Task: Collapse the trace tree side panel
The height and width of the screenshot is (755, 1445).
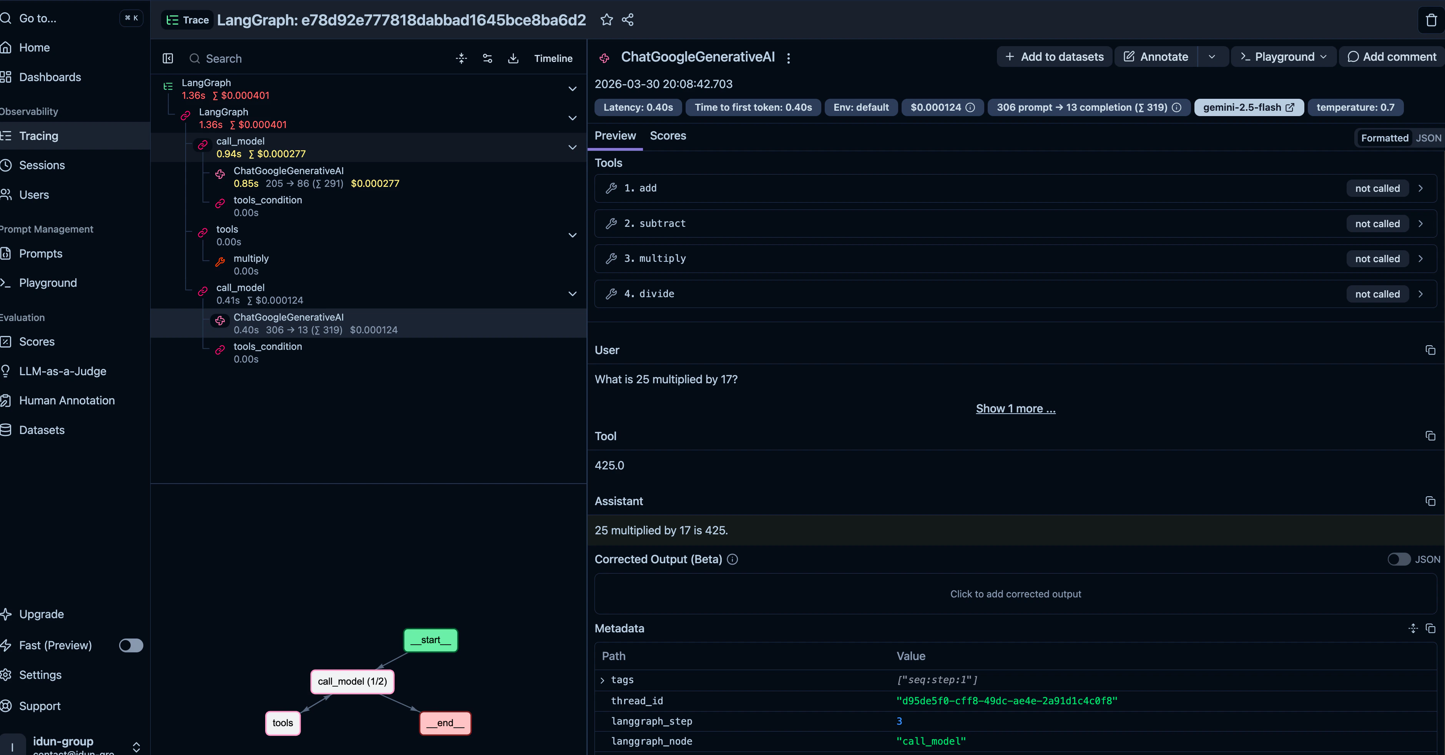Action: point(168,58)
